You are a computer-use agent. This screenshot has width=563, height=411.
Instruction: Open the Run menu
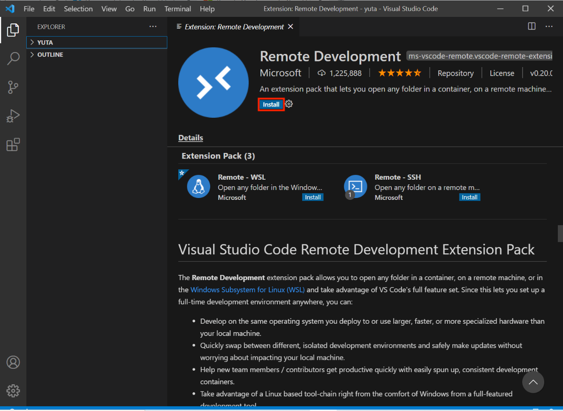(x=150, y=8)
